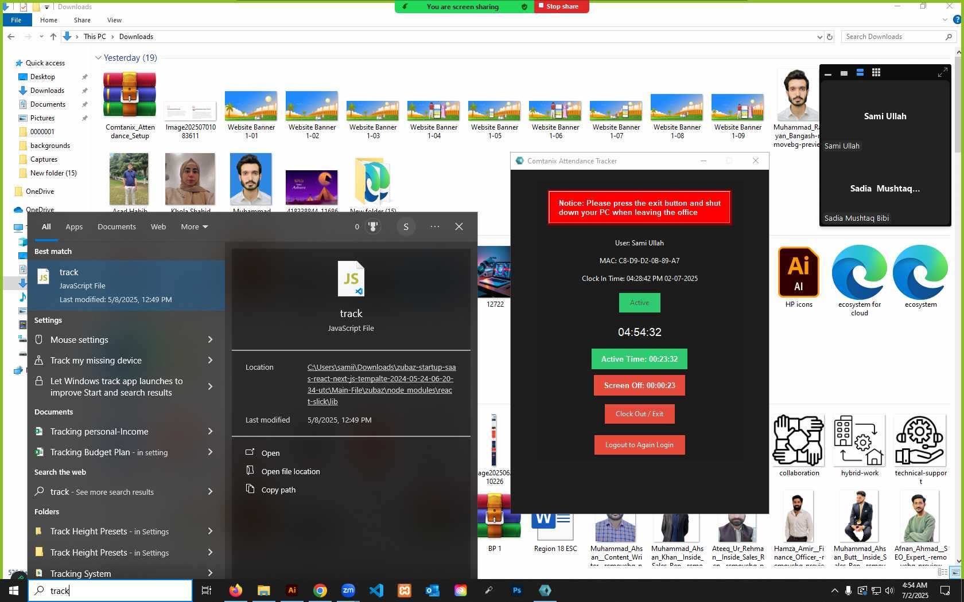Open search panel options ellipsis
This screenshot has height=602, width=964.
click(435, 226)
